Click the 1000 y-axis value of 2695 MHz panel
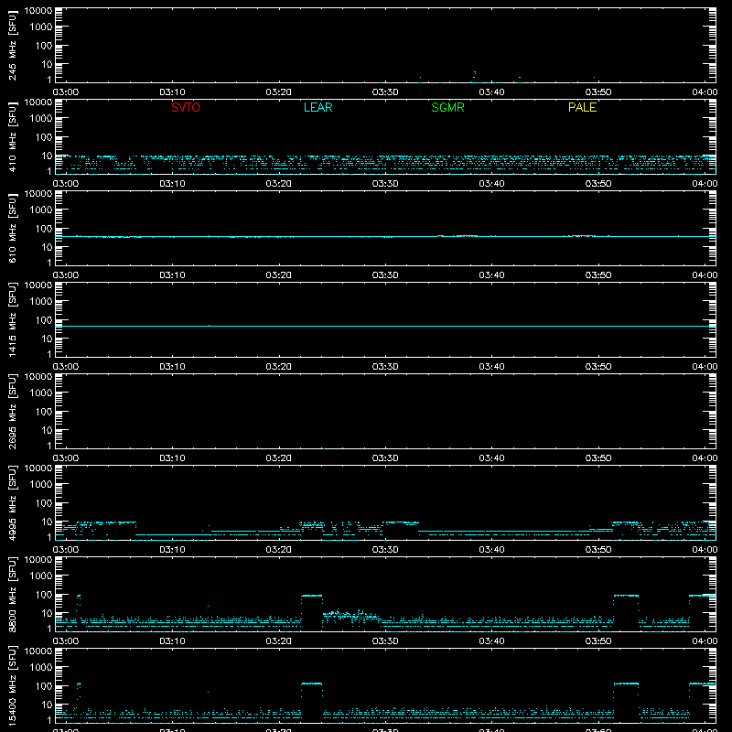 (41, 393)
